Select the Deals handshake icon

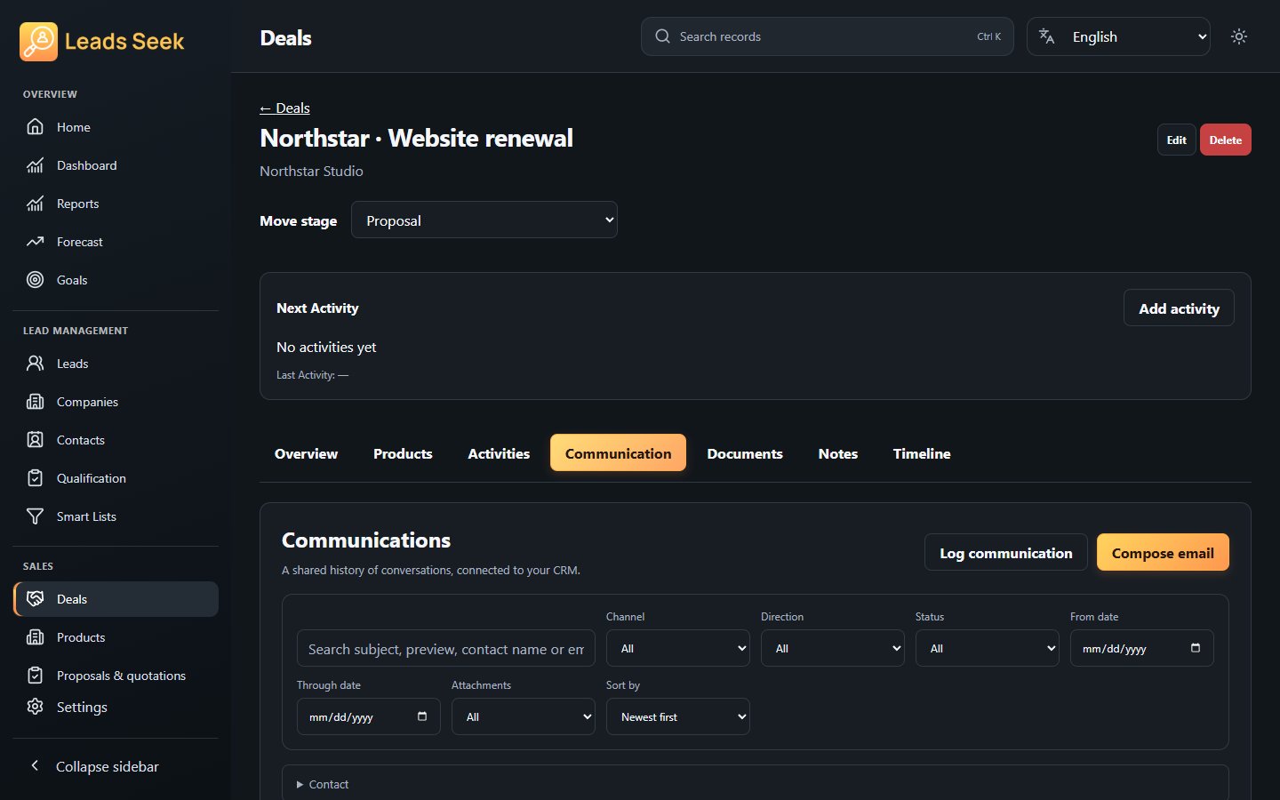pyautogui.click(x=35, y=599)
